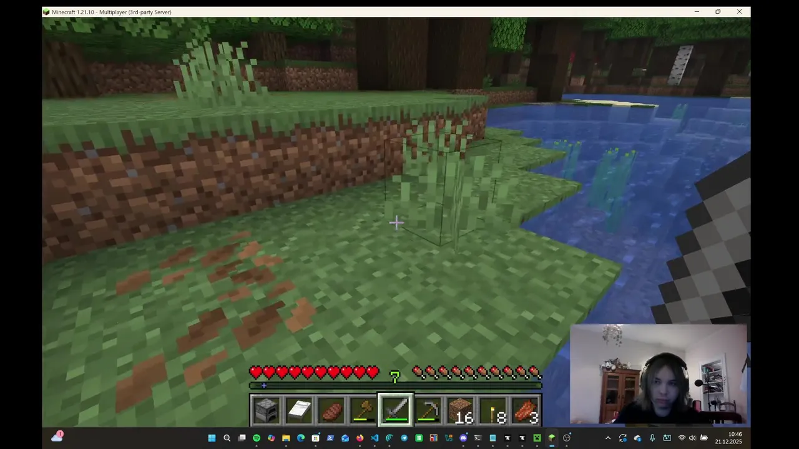Click the crosshair at screen center
Screen dimensions: 799x449
coord(396,223)
